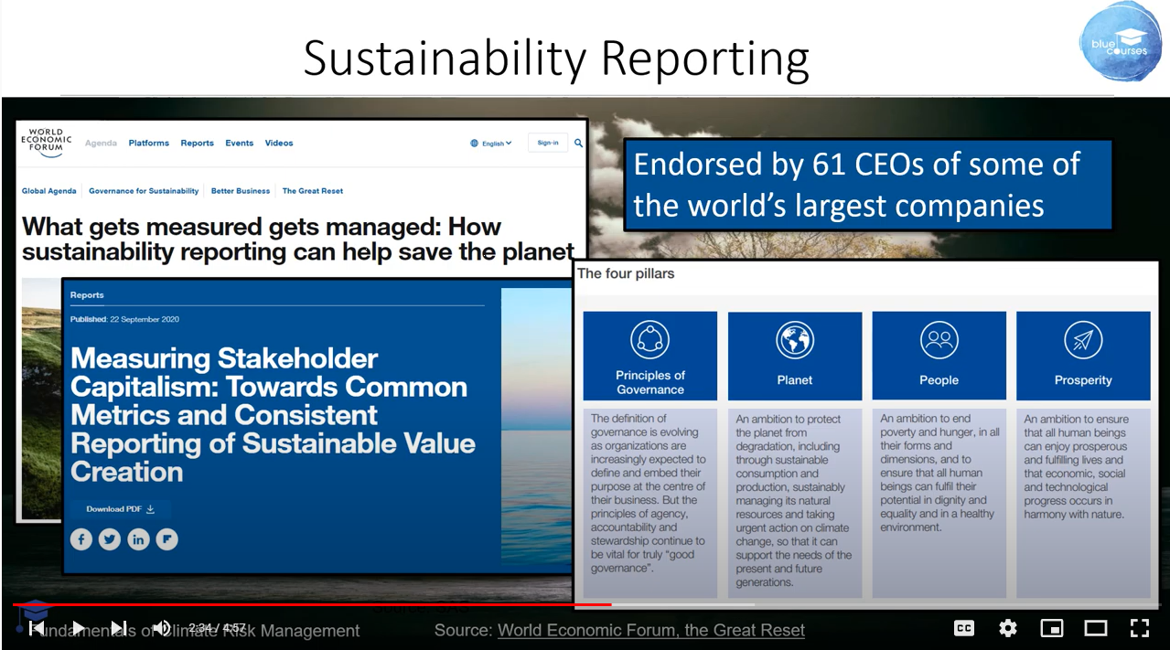Open the video settings gear
1170x650 pixels.
click(1008, 628)
